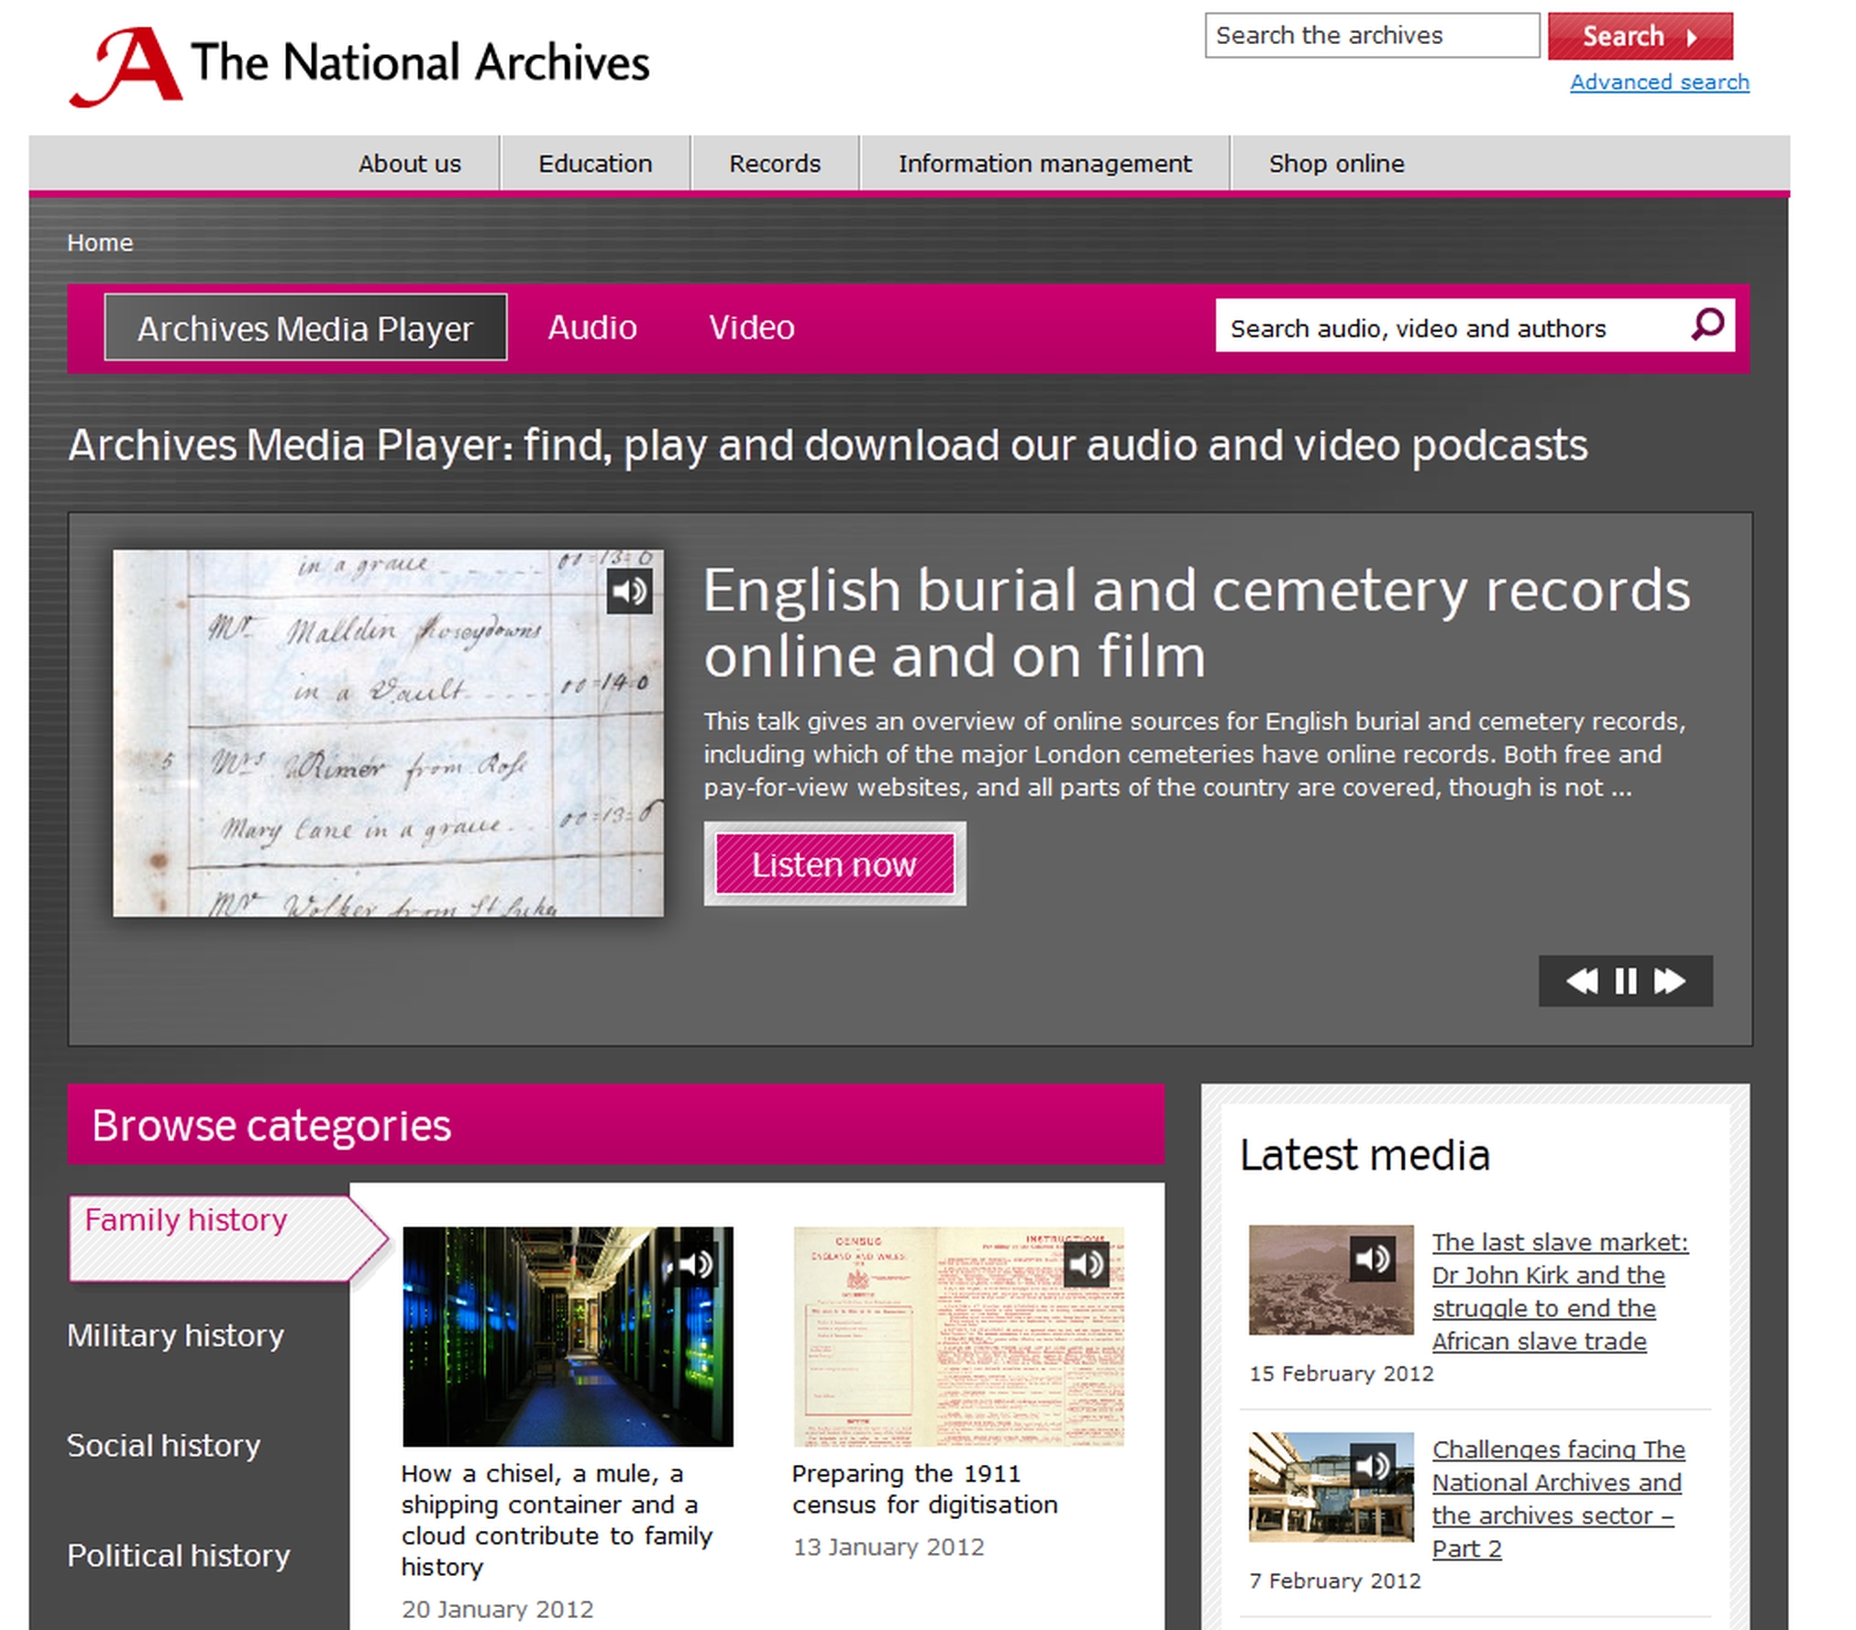This screenshot has height=1630, width=1856.
Task: Switch to Video tab
Action: click(x=752, y=327)
